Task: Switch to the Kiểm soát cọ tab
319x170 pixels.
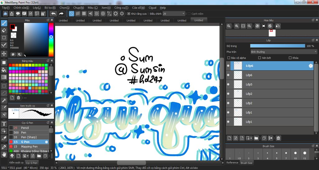Action: coord(16,163)
